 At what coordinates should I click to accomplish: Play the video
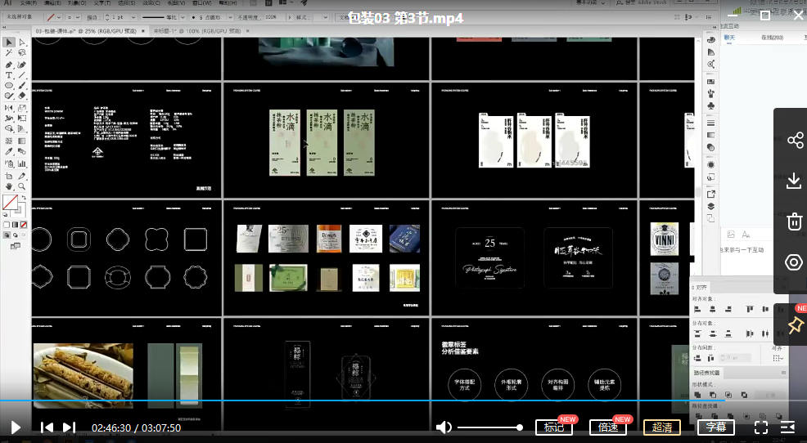pos(16,427)
